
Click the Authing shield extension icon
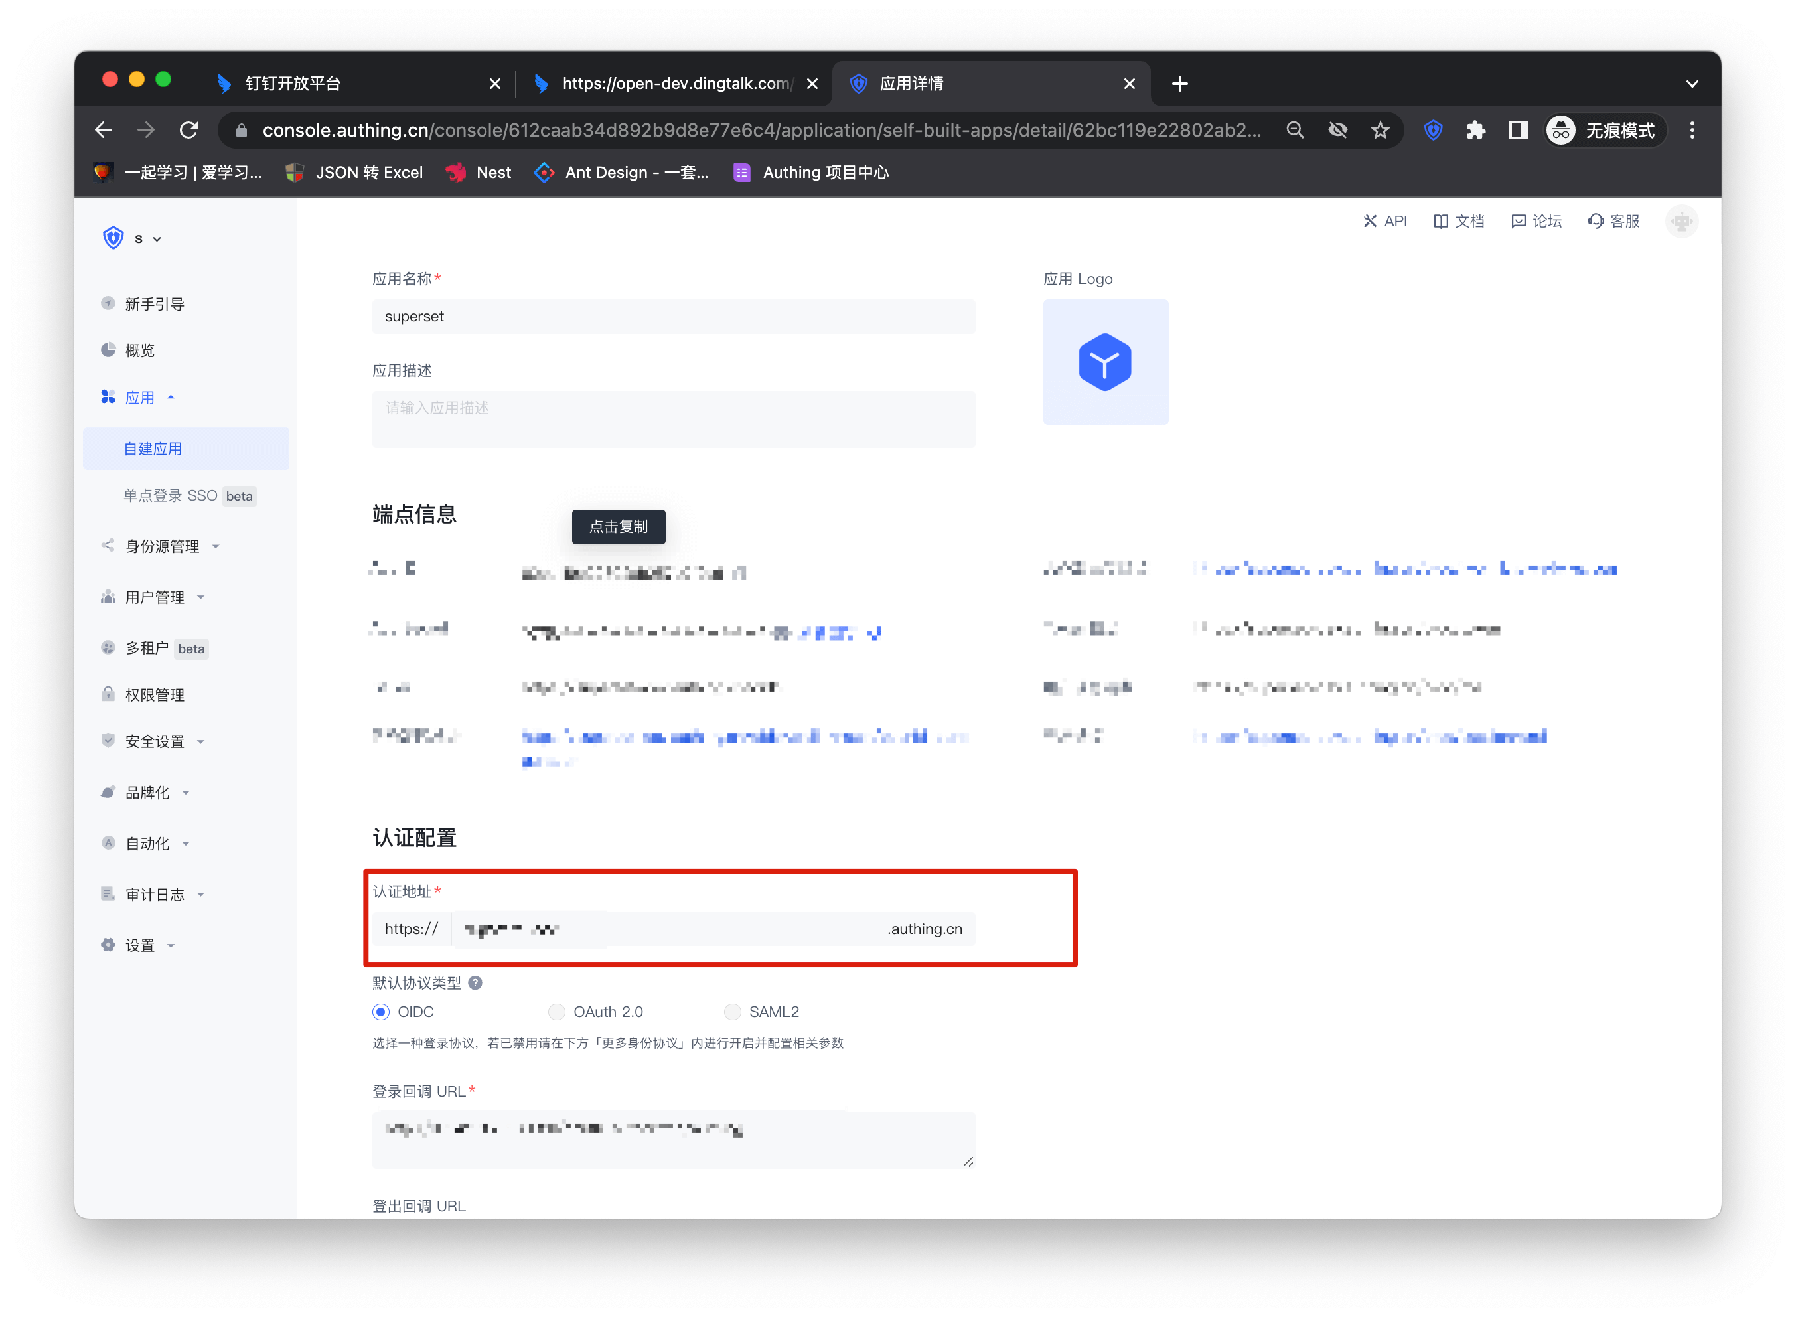coord(1432,130)
